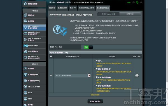Click the operation mode wireless router link
The width and height of the screenshot is (168, 106).
(60, 2)
